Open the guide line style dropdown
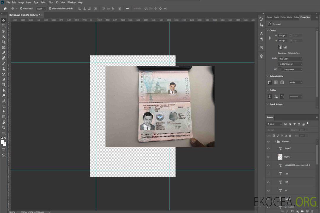The height and width of the screenshot is (213, 320). pyautogui.click(x=296, y=97)
